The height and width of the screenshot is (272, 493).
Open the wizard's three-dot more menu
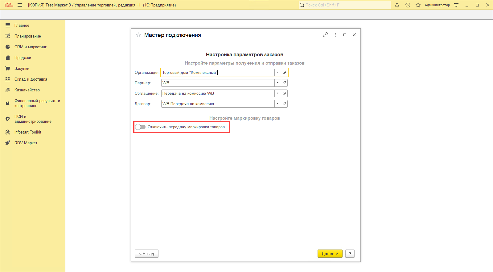[335, 35]
